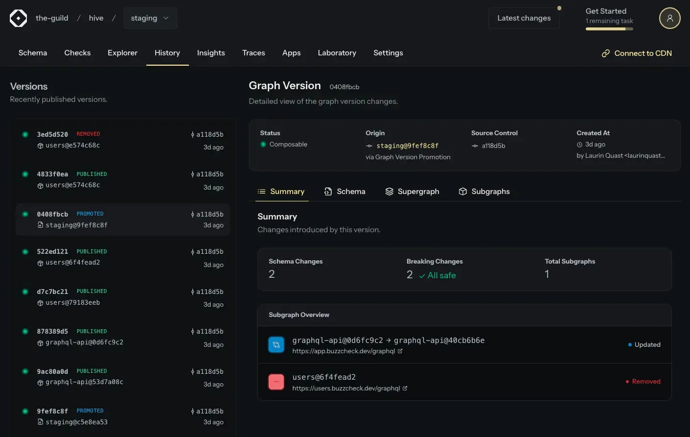Open the Traces tab

point(253,53)
